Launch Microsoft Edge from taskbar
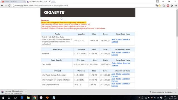Viewport: 178px width, 100px height. click(x=22, y=97)
